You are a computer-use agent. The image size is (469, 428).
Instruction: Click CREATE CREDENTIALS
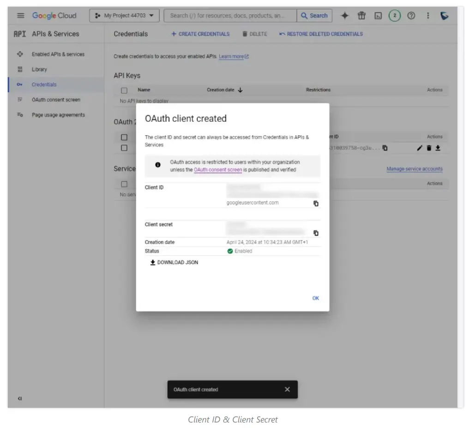[200, 34]
